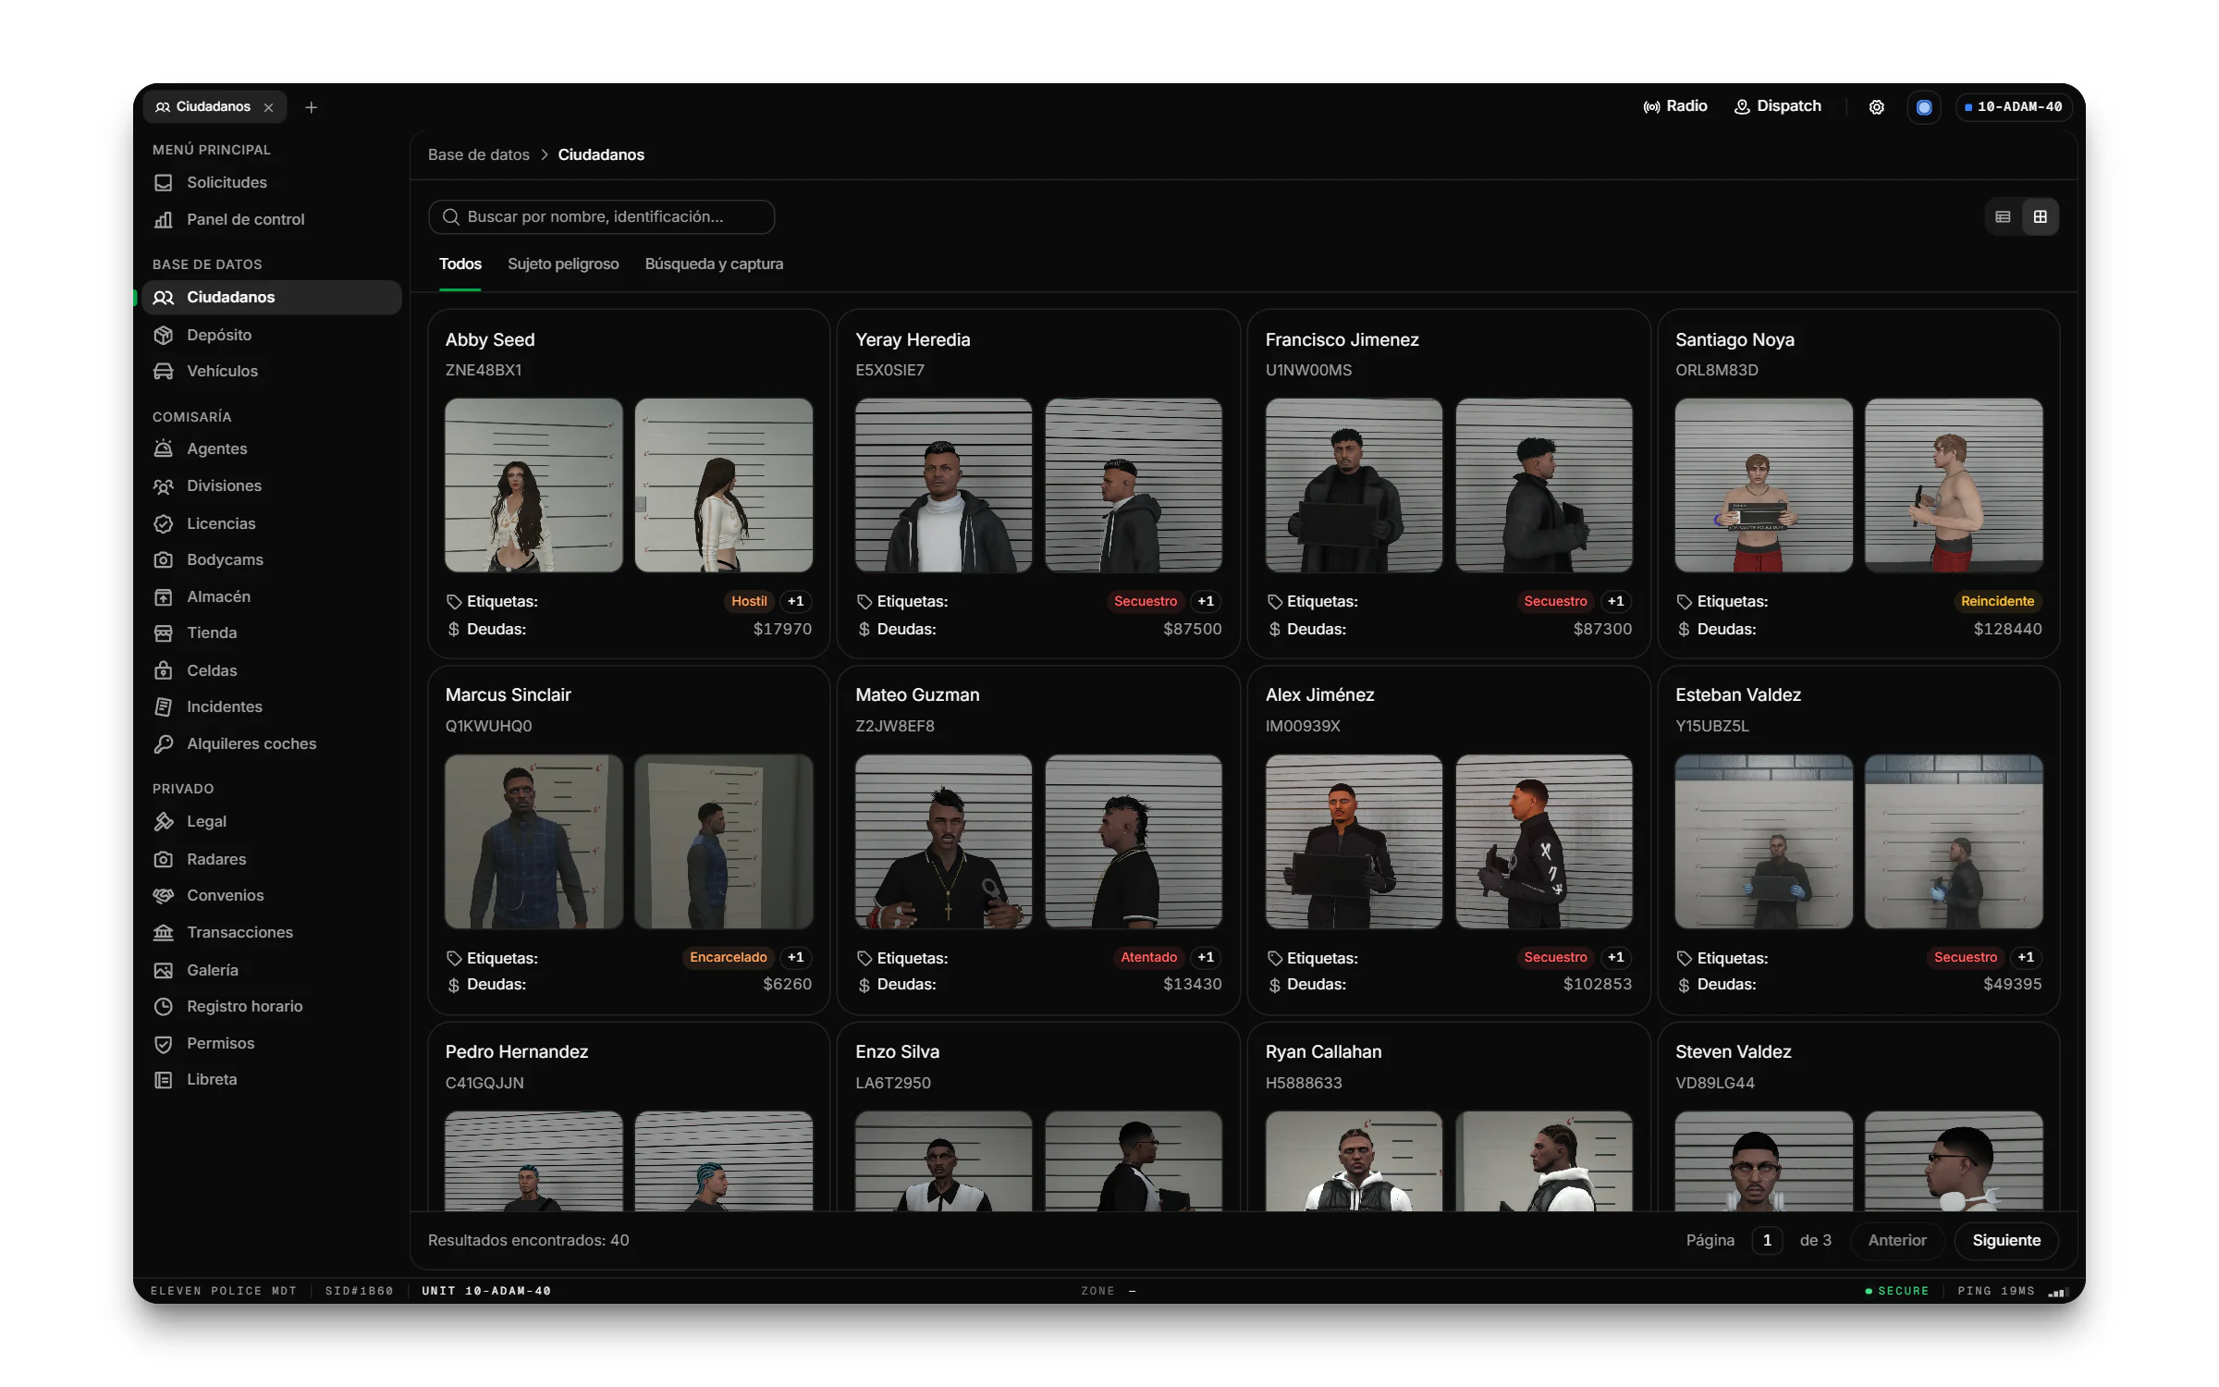This screenshot has width=2219, height=1387.
Task: Close the Ciudadanos tab
Action: click(268, 107)
